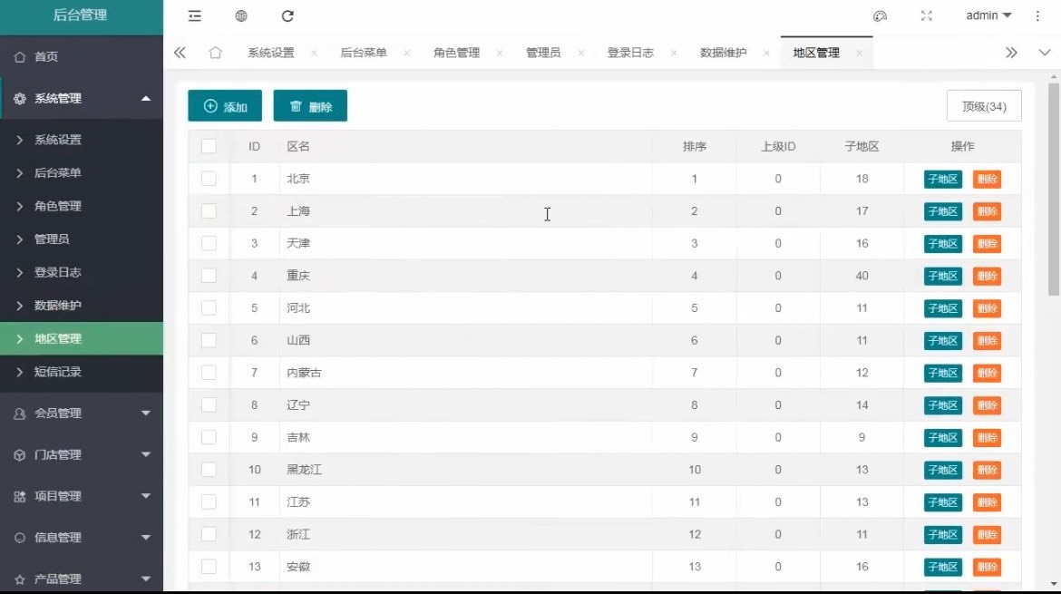Click the 添加 button
Viewport: 1061px width, 594px height.
click(225, 106)
